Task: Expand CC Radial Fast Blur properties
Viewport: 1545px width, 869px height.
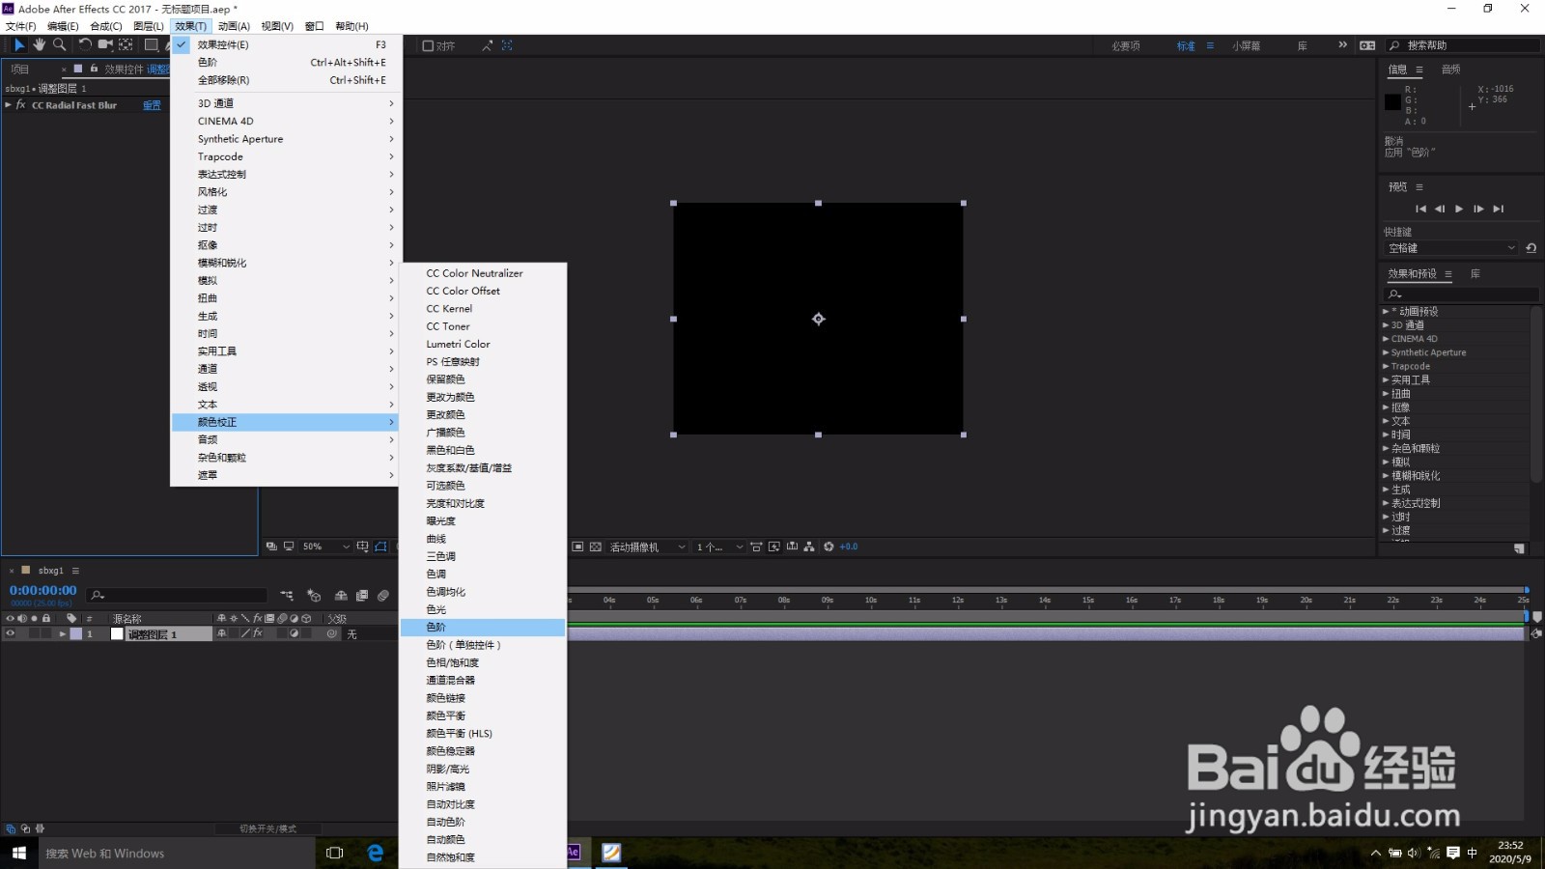Action: pyautogui.click(x=8, y=105)
